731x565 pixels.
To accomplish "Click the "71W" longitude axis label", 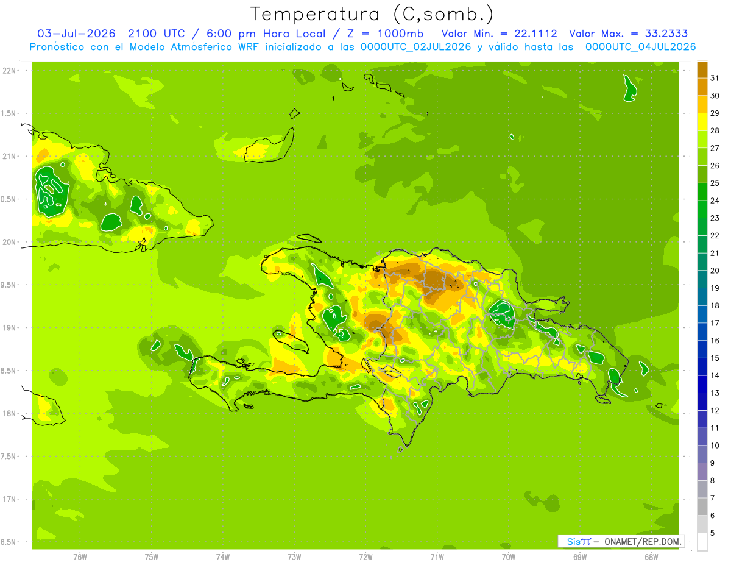I will pyautogui.click(x=437, y=556).
